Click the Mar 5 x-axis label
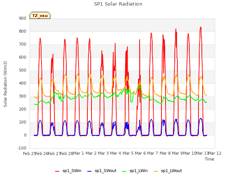Viewport: 237px width, 178px height. [128, 153]
